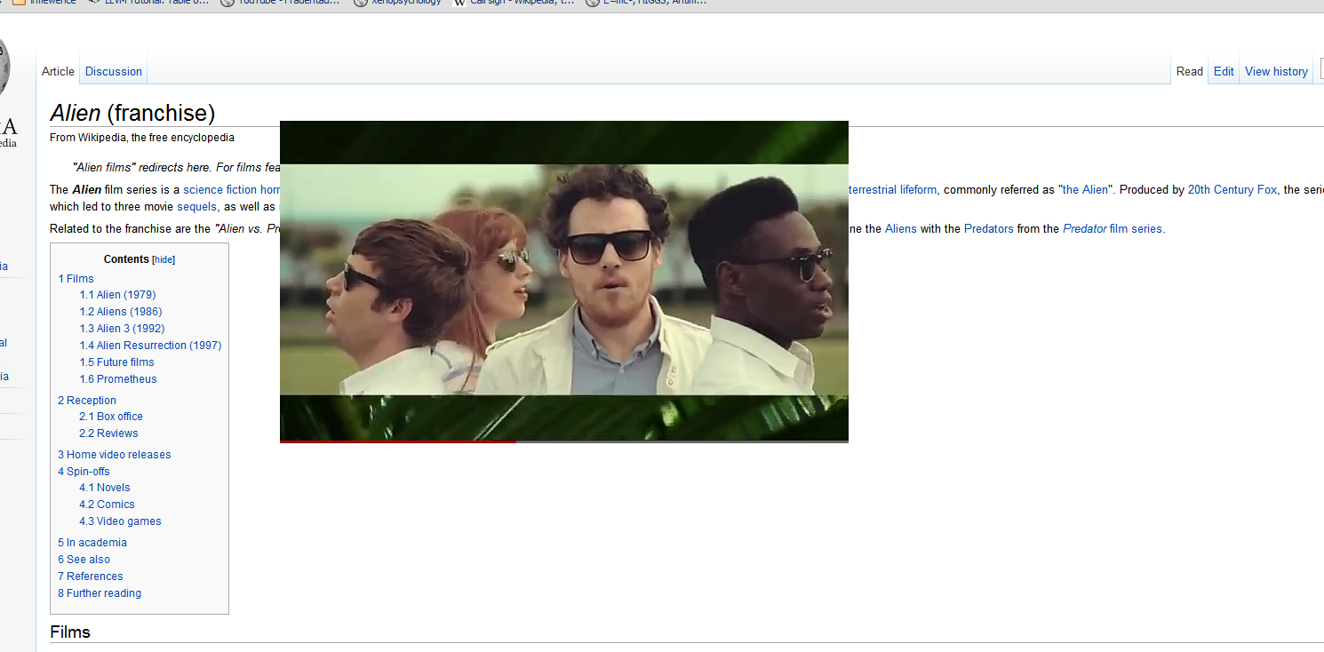Click the floating video overlay frame
Screen dimensions: 1324x652
pyautogui.click(x=563, y=279)
